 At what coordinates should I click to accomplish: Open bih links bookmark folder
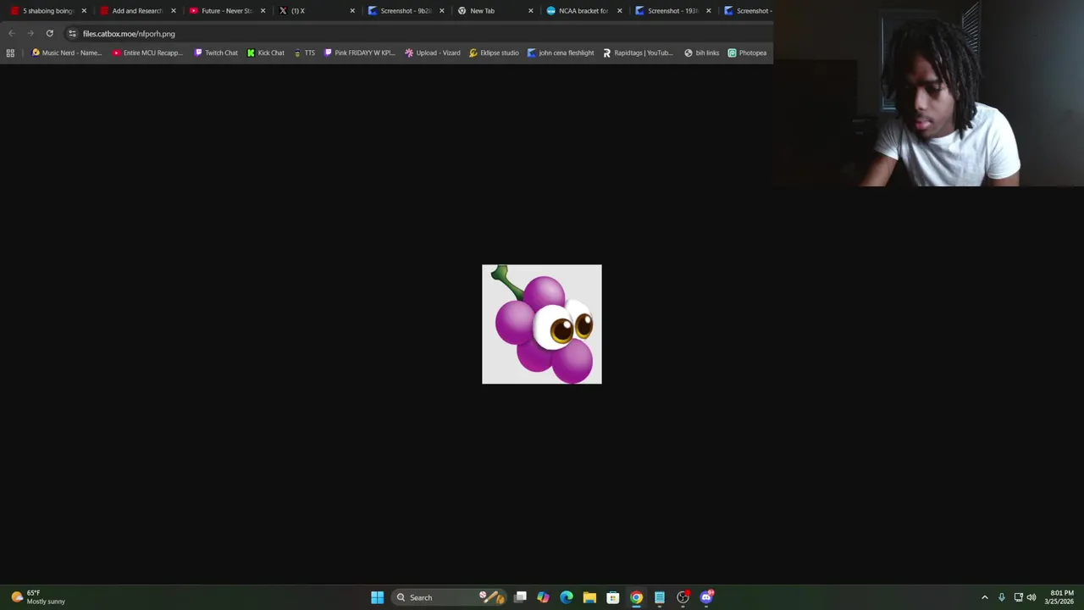coord(701,53)
